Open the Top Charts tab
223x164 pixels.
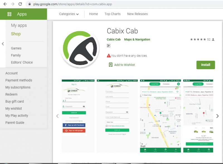point(113,14)
